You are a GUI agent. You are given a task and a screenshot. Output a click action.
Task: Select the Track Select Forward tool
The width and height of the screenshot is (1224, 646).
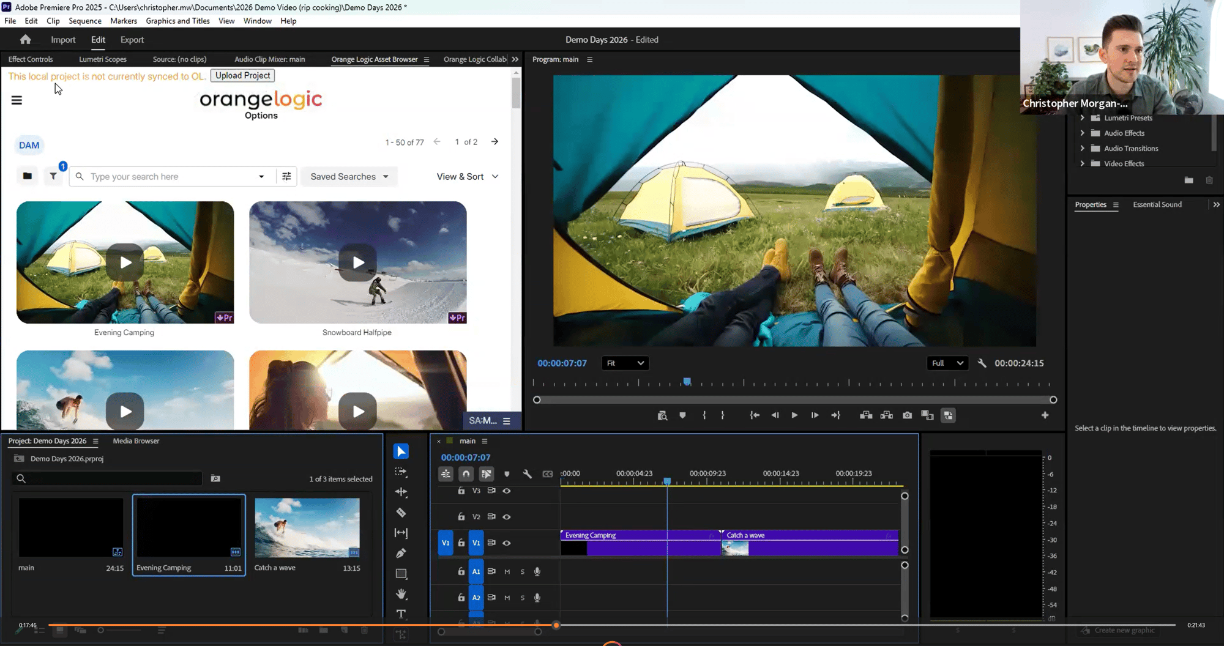click(401, 472)
